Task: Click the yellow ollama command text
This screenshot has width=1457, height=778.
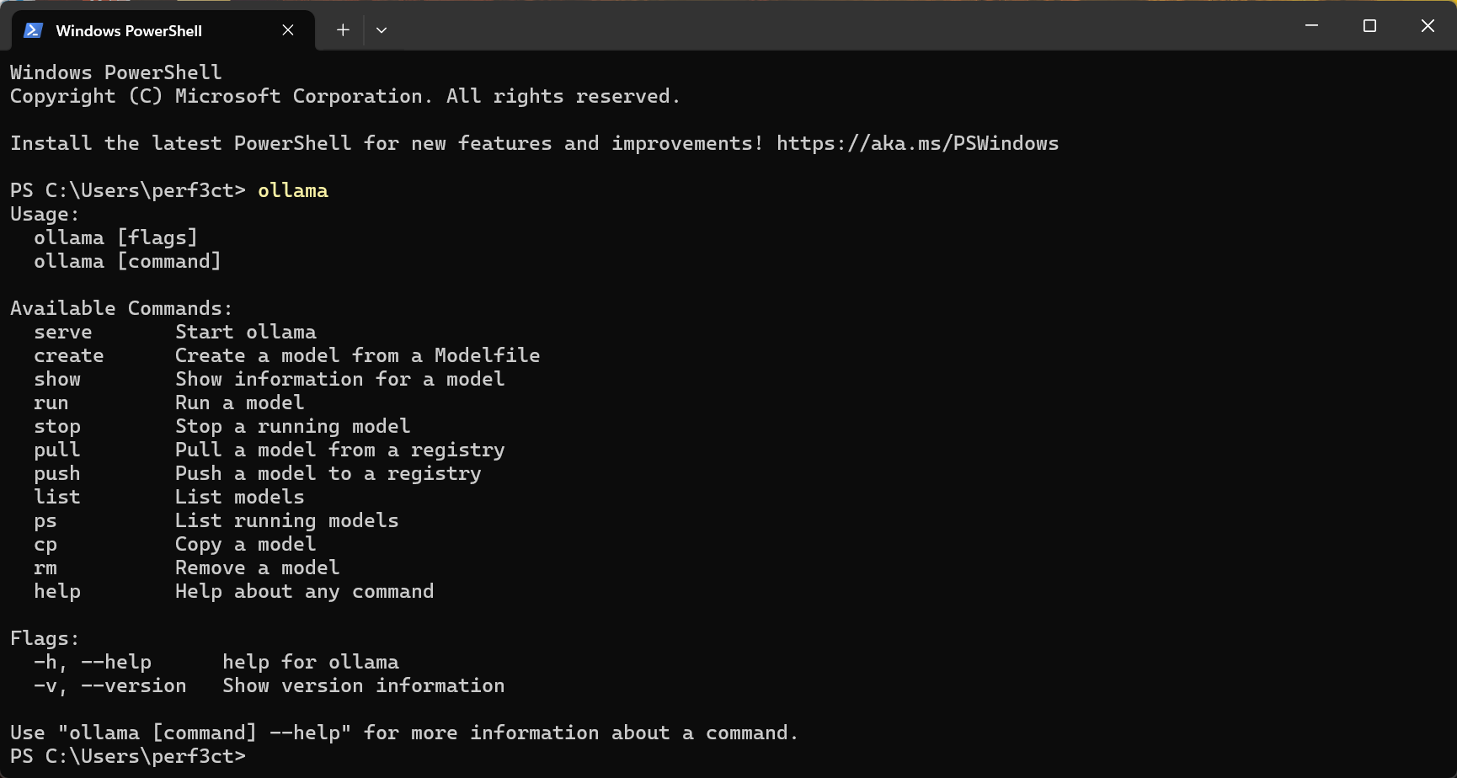Action: click(292, 190)
